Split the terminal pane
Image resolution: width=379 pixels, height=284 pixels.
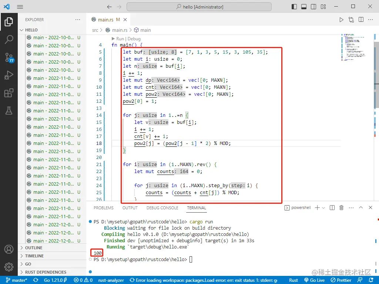point(332,208)
